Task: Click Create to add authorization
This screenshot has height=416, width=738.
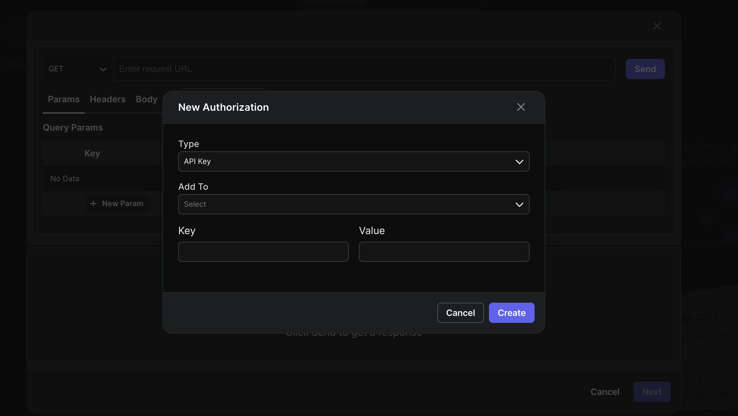Action: tap(511, 313)
